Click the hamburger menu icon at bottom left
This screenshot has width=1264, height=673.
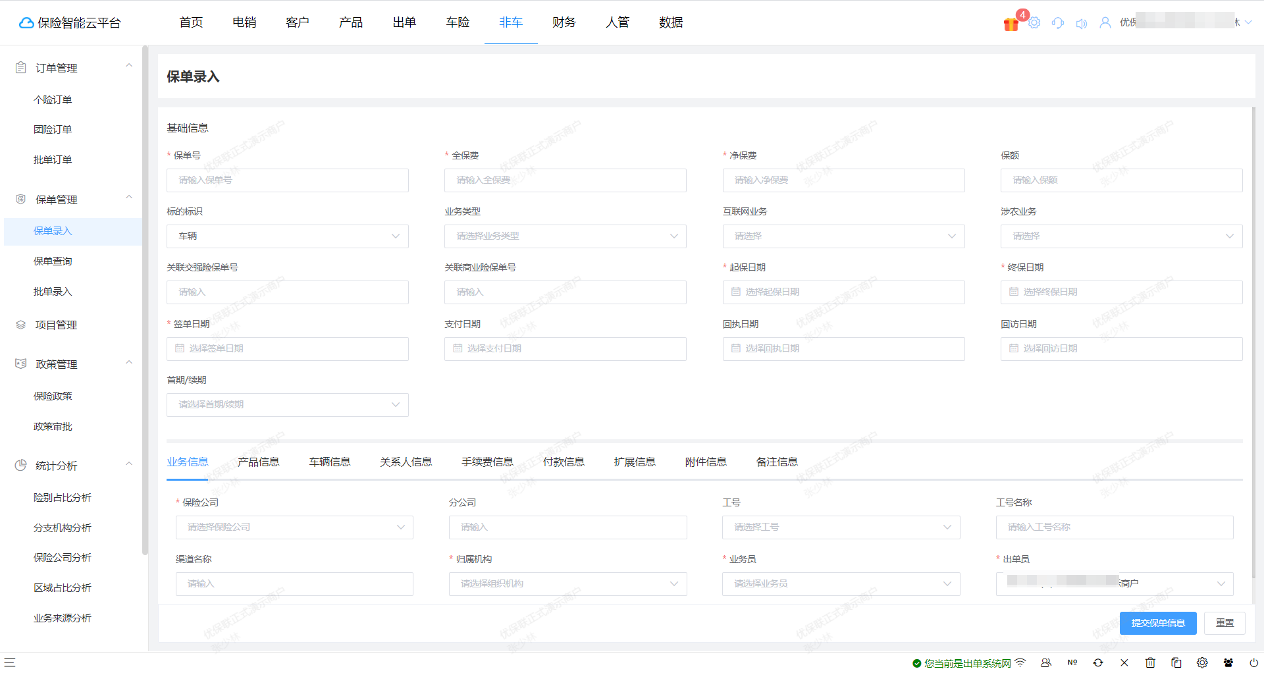[x=9, y=662]
